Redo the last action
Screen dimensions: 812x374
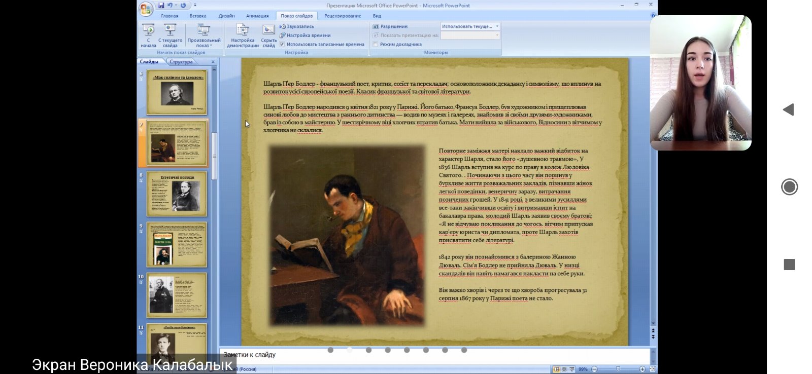pos(183,6)
